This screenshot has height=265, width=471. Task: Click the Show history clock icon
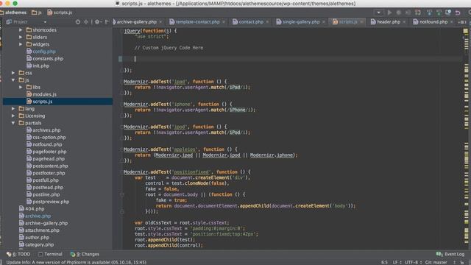tap(448, 13)
